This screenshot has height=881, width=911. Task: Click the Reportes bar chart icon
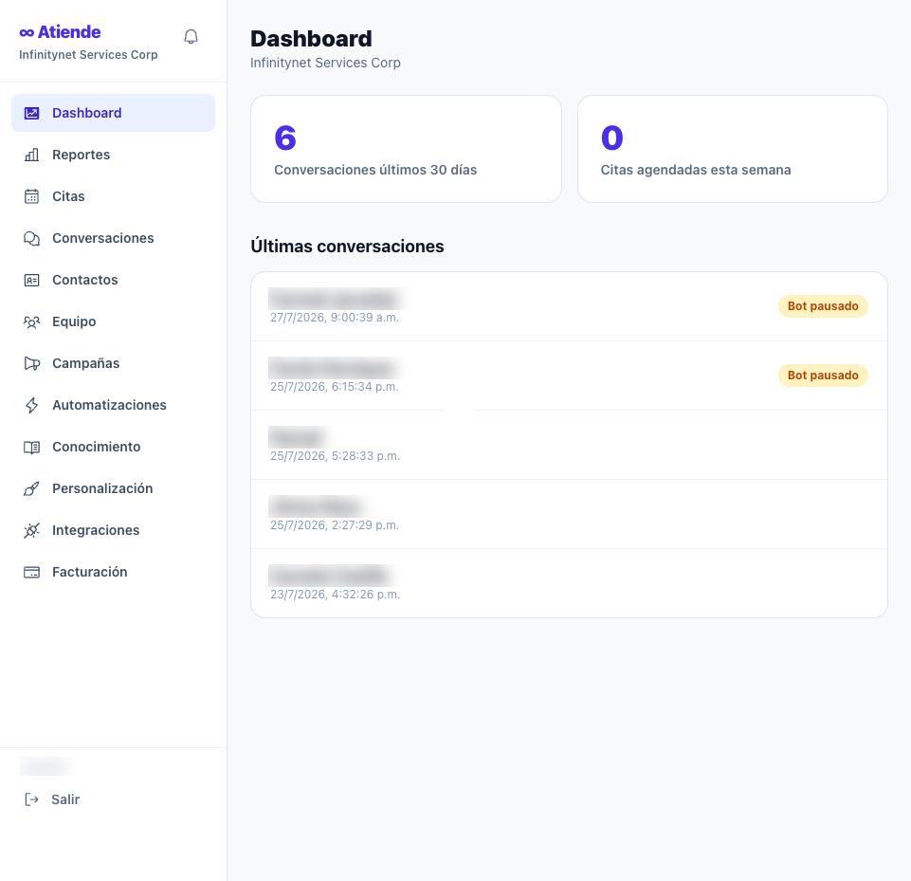point(31,155)
